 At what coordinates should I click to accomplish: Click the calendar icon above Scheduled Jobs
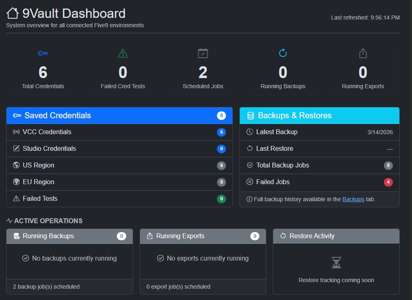pyautogui.click(x=203, y=53)
